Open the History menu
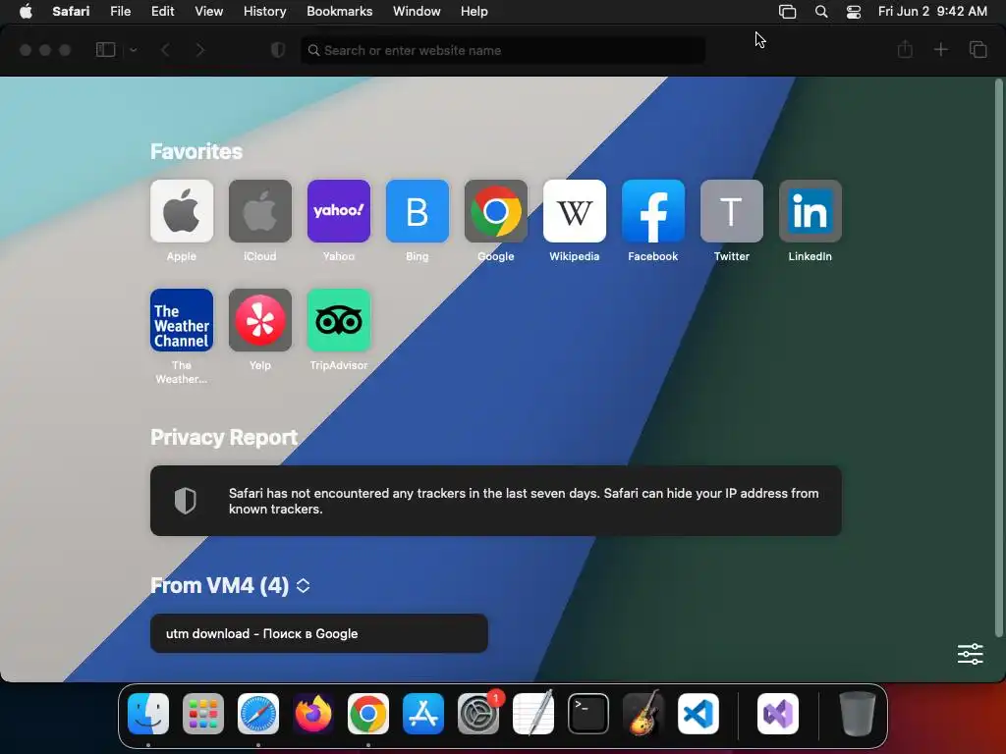Viewport: 1006px width, 754px height. [264, 12]
